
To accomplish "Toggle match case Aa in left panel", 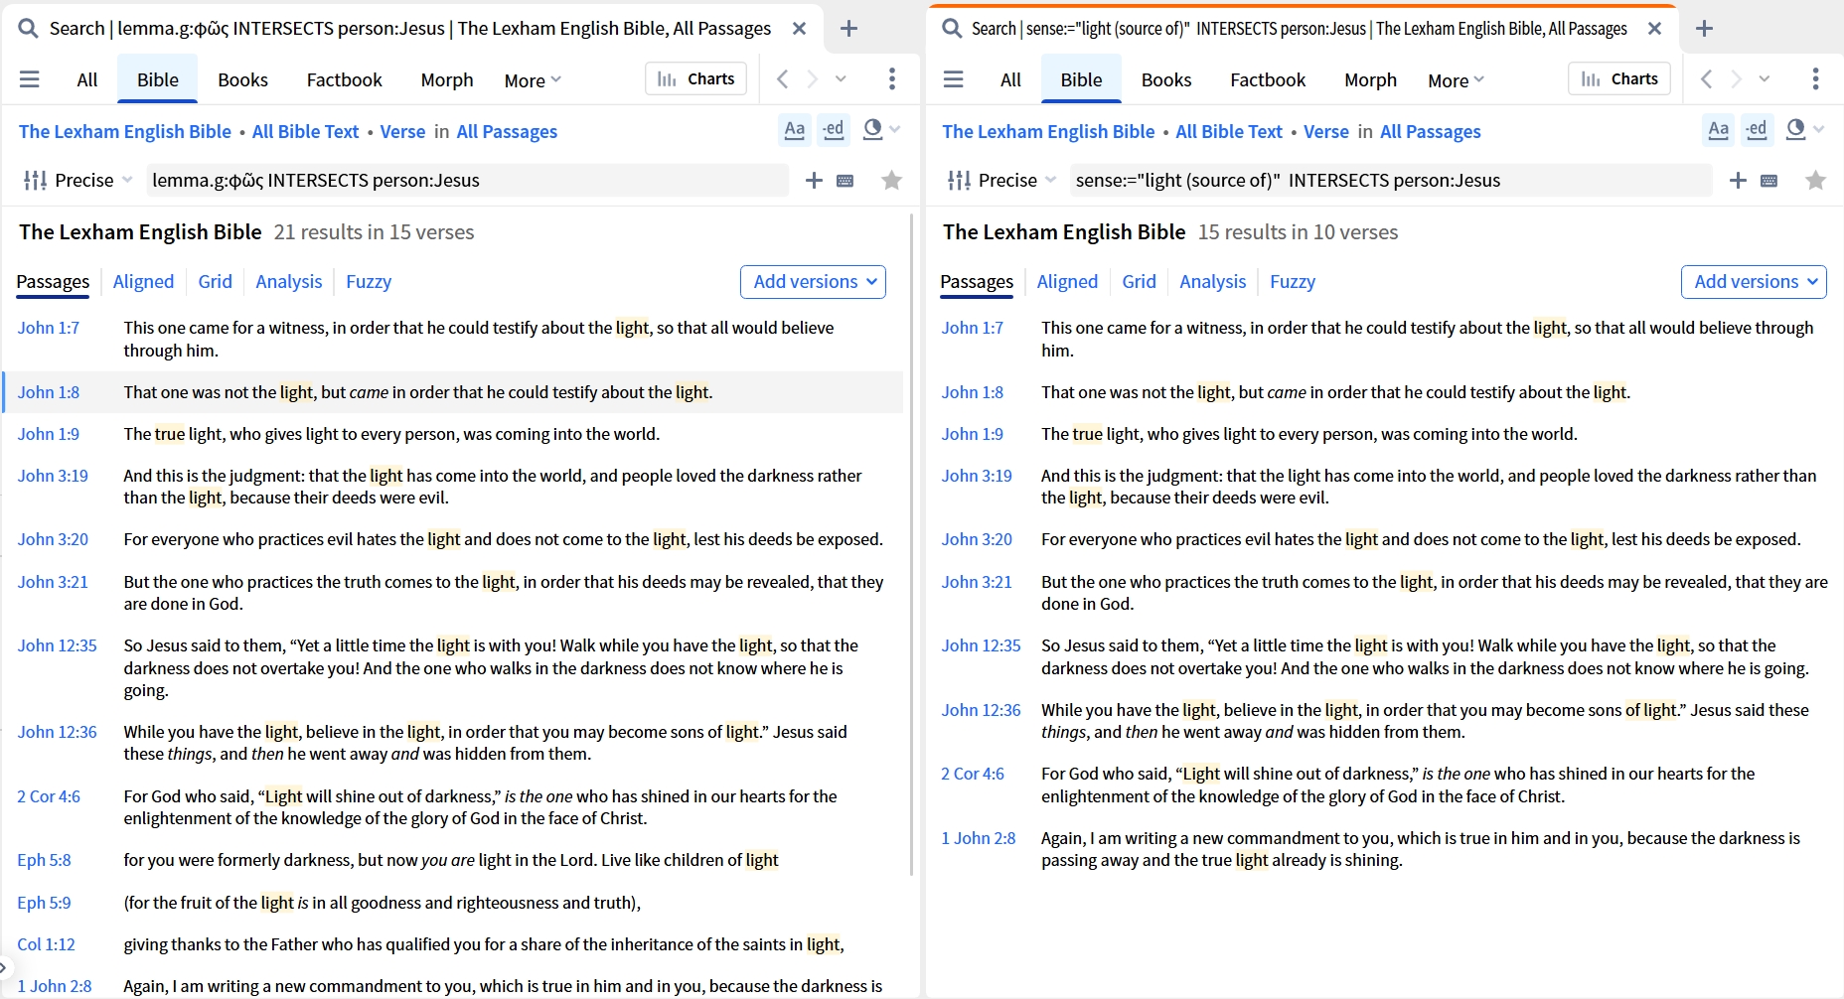I will [795, 130].
